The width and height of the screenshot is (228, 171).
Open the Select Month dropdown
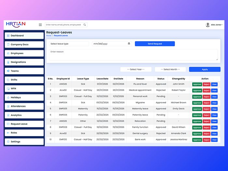tap(170, 69)
